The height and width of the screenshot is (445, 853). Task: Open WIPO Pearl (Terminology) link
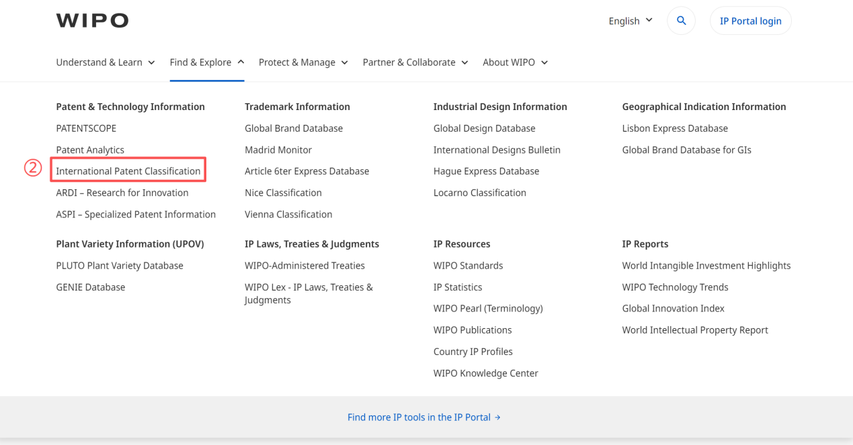pos(488,309)
